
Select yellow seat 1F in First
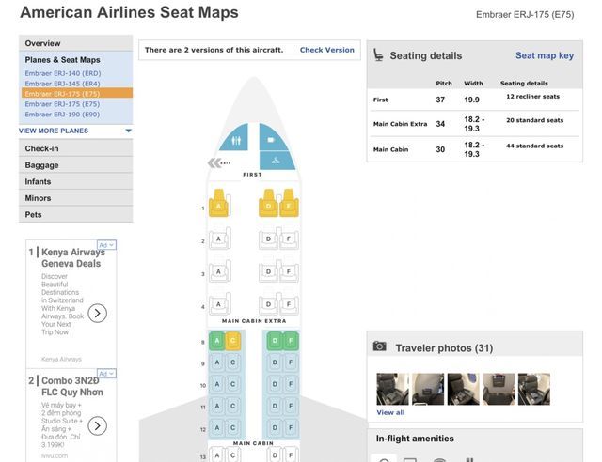coord(288,206)
